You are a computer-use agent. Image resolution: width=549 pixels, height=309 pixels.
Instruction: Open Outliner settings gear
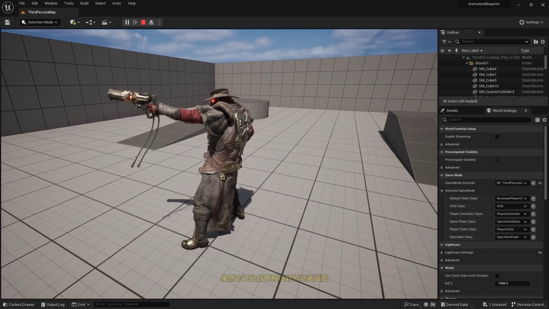pyautogui.click(x=543, y=42)
